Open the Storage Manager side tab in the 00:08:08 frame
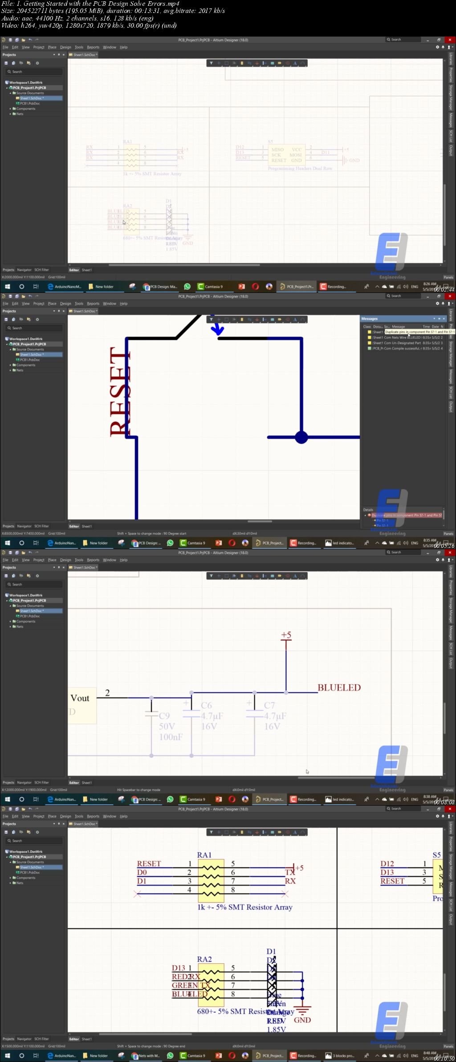The height and width of the screenshot is (1062, 456). point(451,611)
